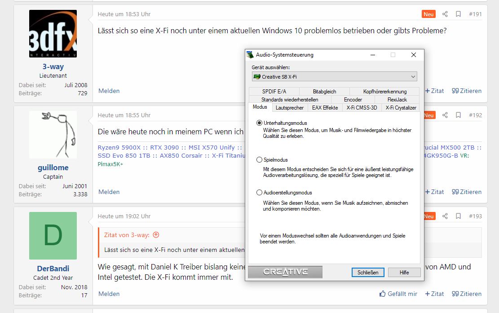Click Audio-Systemsteuerung title bar app icon
Viewport: 499px width, 313px height.
pyautogui.click(x=250, y=55)
